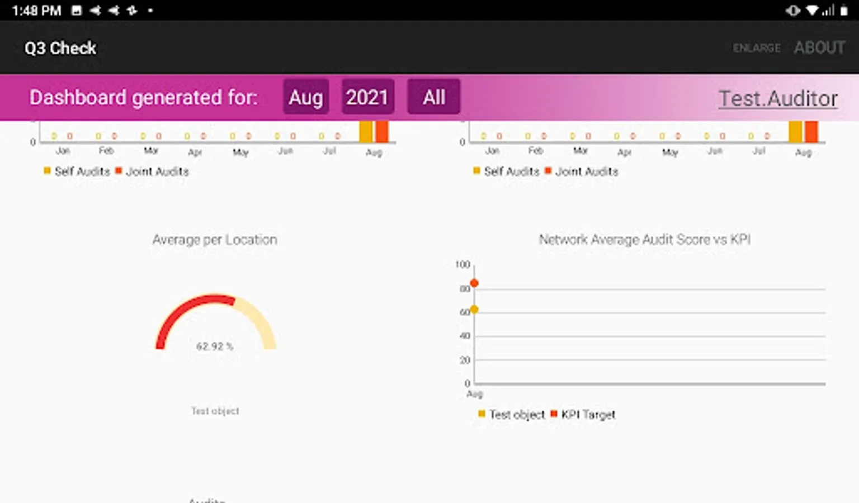The height and width of the screenshot is (503, 859).
Task: Toggle the KPI Target legend marker
Action: [554, 414]
